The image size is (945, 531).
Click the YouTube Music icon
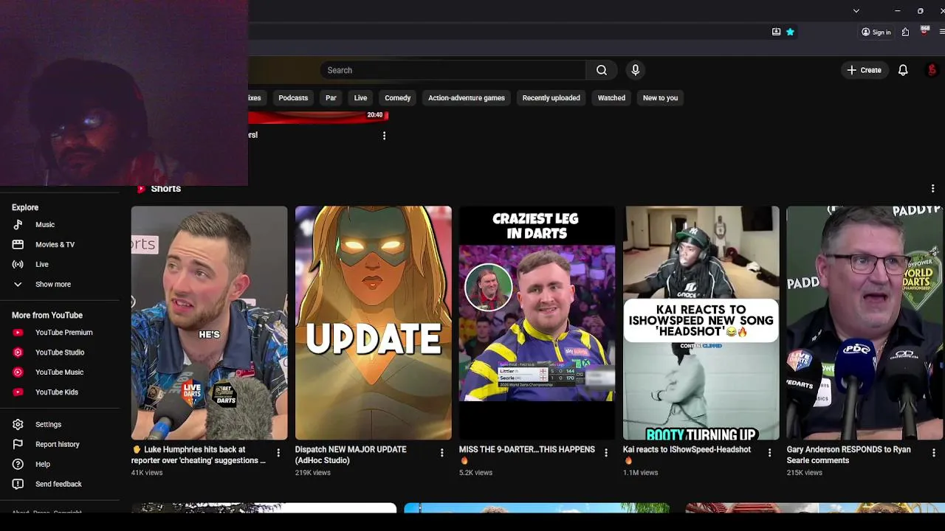click(18, 372)
